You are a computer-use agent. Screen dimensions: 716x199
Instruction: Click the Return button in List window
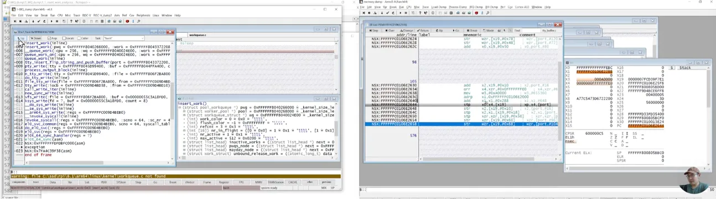click(423, 30)
